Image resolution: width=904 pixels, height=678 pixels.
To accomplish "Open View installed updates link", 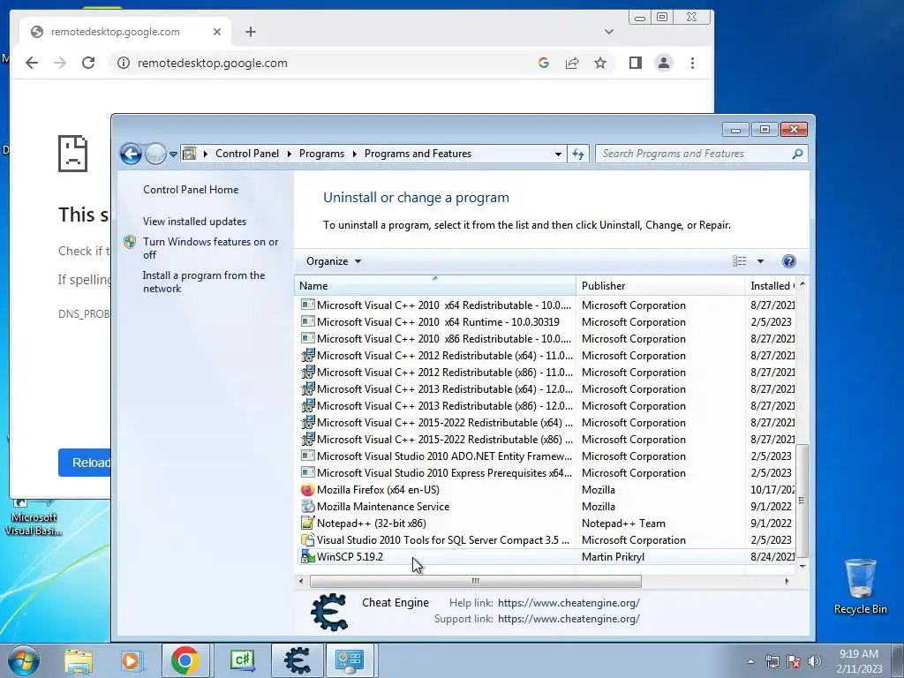I will click(194, 222).
